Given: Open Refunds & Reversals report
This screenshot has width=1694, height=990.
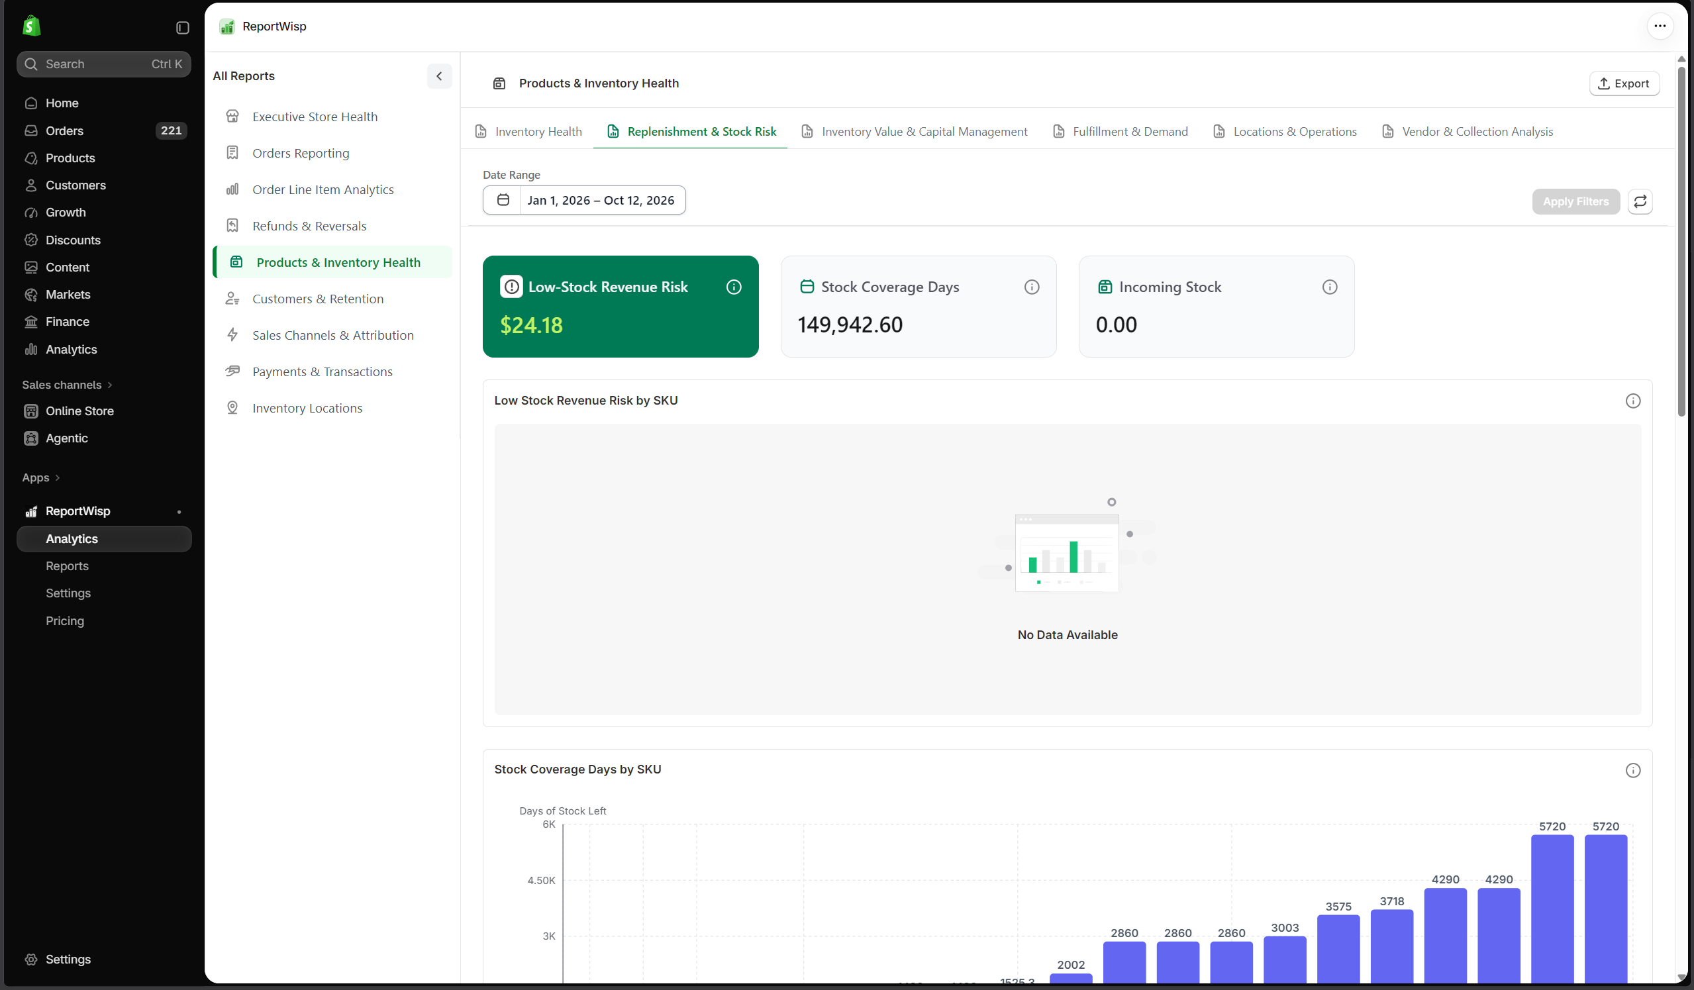Looking at the screenshot, I should [332, 226].
